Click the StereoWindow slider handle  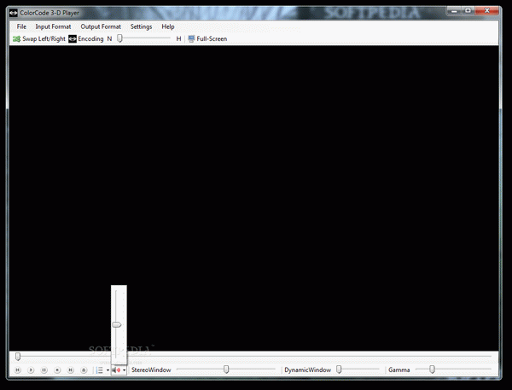click(226, 370)
